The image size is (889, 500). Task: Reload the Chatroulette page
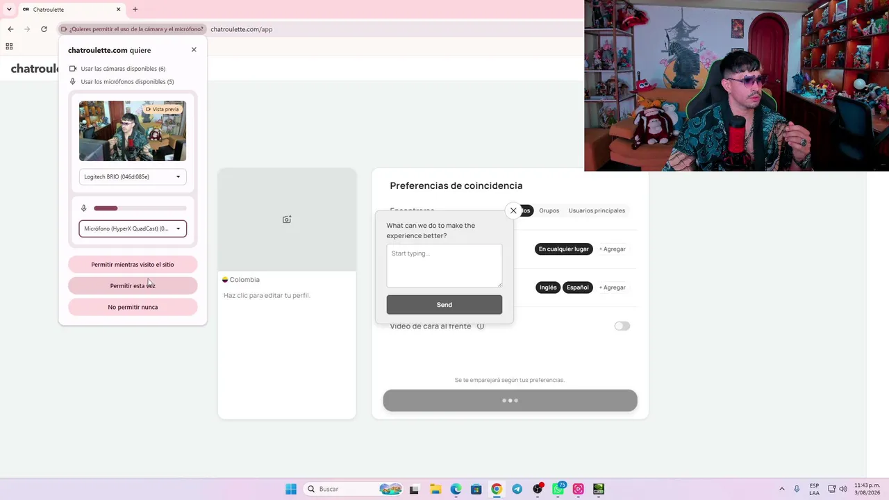44,29
